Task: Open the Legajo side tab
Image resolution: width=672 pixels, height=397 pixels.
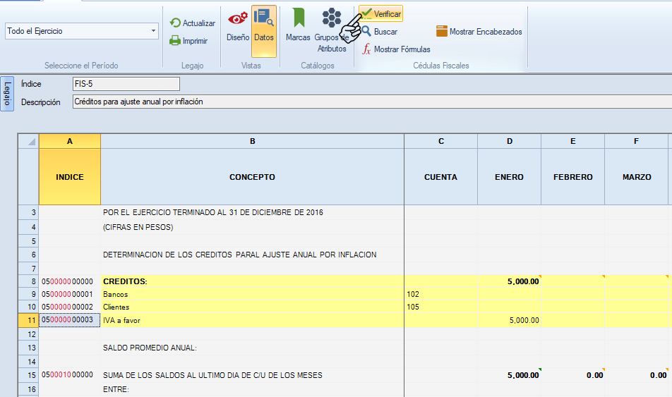Action: pyautogui.click(x=7, y=94)
